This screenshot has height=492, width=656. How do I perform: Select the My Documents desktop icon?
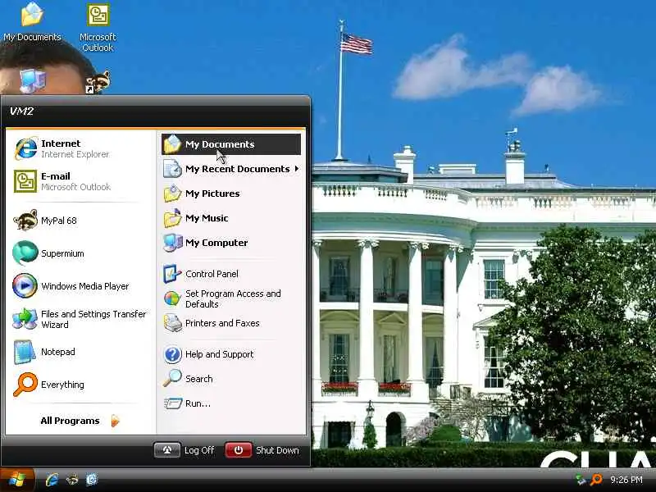pyautogui.click(x=32, y=22)
